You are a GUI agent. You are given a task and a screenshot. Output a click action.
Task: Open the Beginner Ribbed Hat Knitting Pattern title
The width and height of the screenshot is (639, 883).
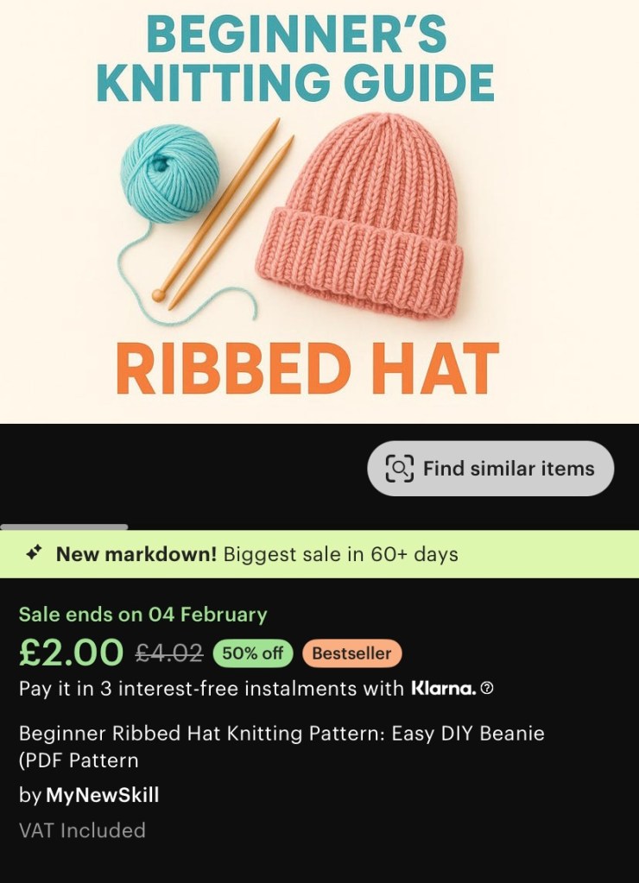(x=282, y=747)
